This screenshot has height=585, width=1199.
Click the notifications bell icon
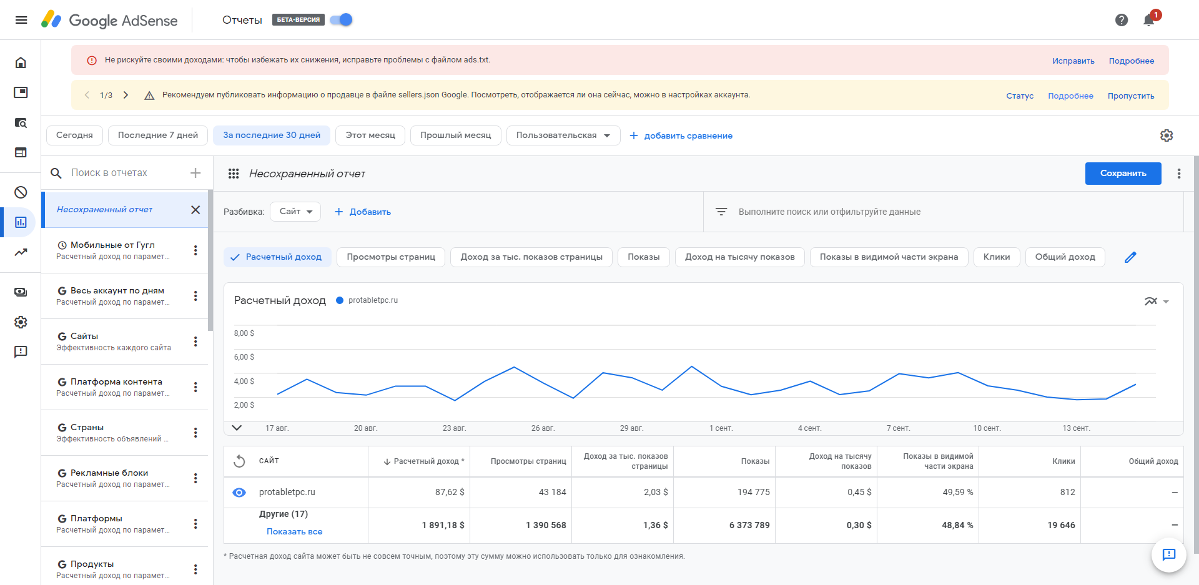coord(1148,20)
